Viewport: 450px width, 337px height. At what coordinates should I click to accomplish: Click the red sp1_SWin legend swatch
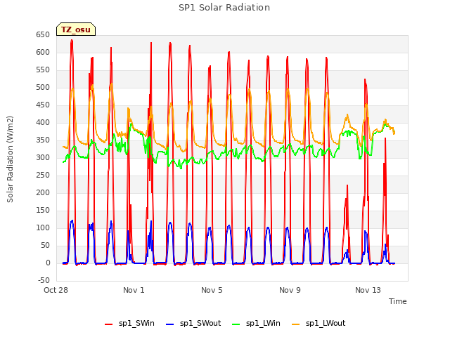109,324
